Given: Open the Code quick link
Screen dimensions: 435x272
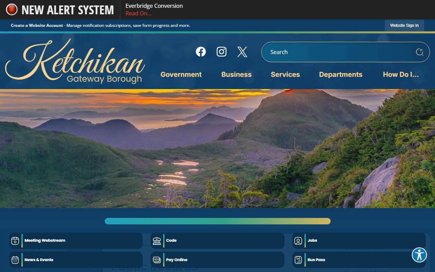Looking at the screenshot, I should (x=217, y=241).
